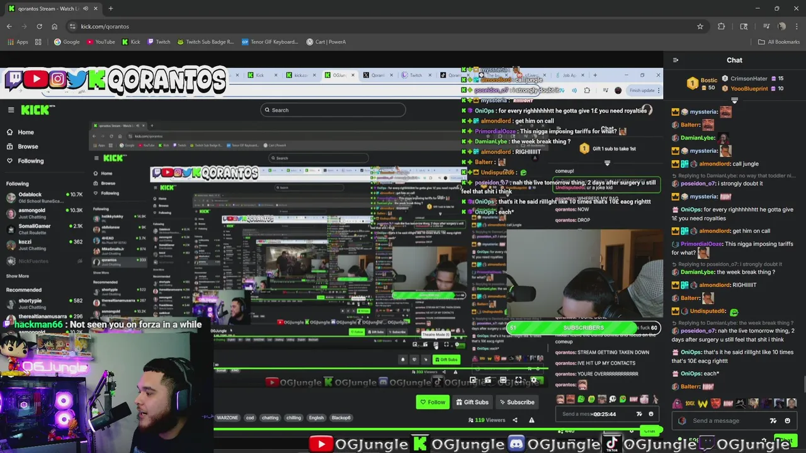Open shortypie in Recommended list
806x453 pixels.
click(x=44, y=304)
